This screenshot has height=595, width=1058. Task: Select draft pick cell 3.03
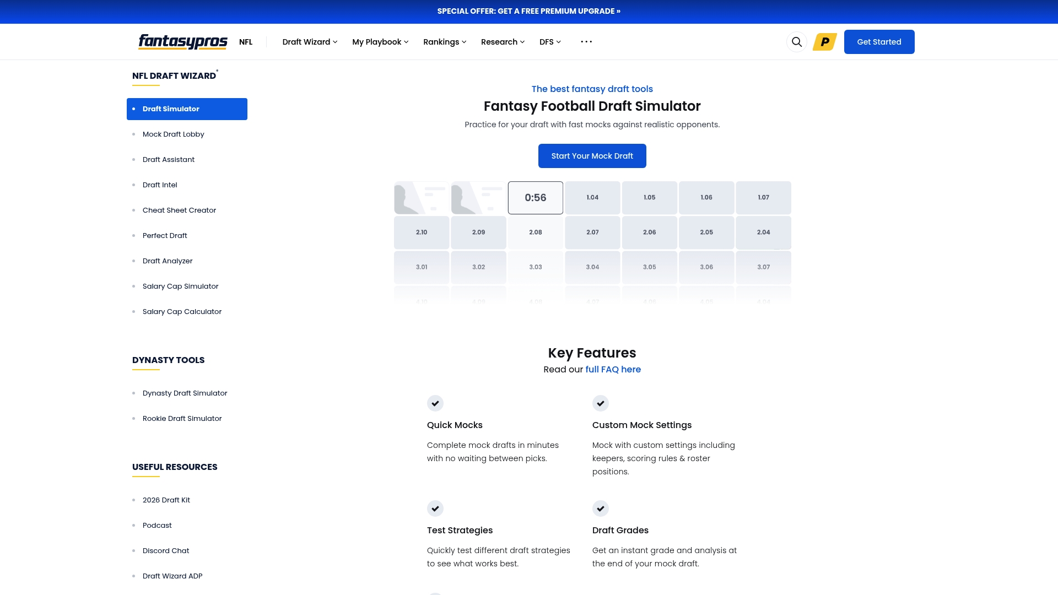click(536, 267)
